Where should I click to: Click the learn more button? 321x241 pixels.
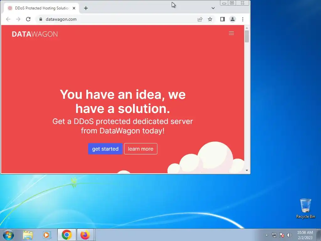coord(141,149)
